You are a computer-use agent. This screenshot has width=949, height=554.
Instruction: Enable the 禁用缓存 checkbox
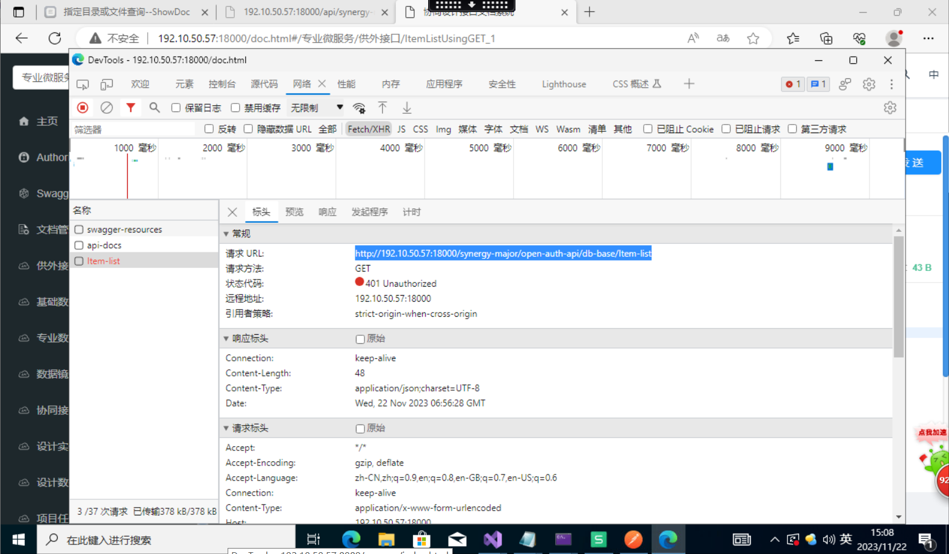(x=235, y=108)
